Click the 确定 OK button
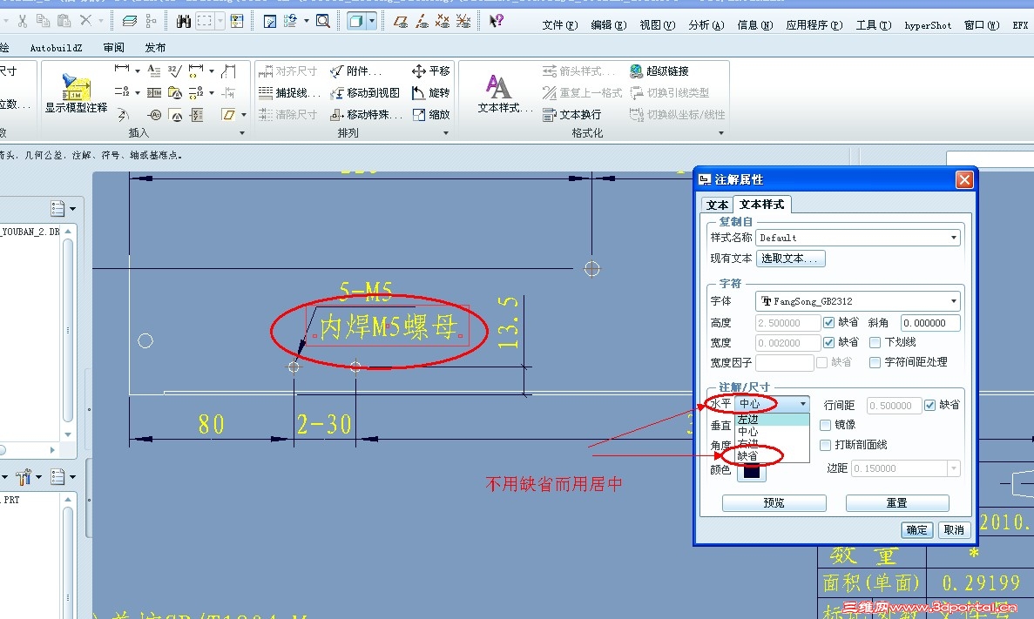 (x=916, y=530)
